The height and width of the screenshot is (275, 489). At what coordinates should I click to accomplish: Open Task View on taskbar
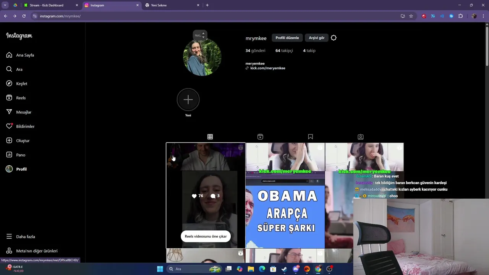228,269
